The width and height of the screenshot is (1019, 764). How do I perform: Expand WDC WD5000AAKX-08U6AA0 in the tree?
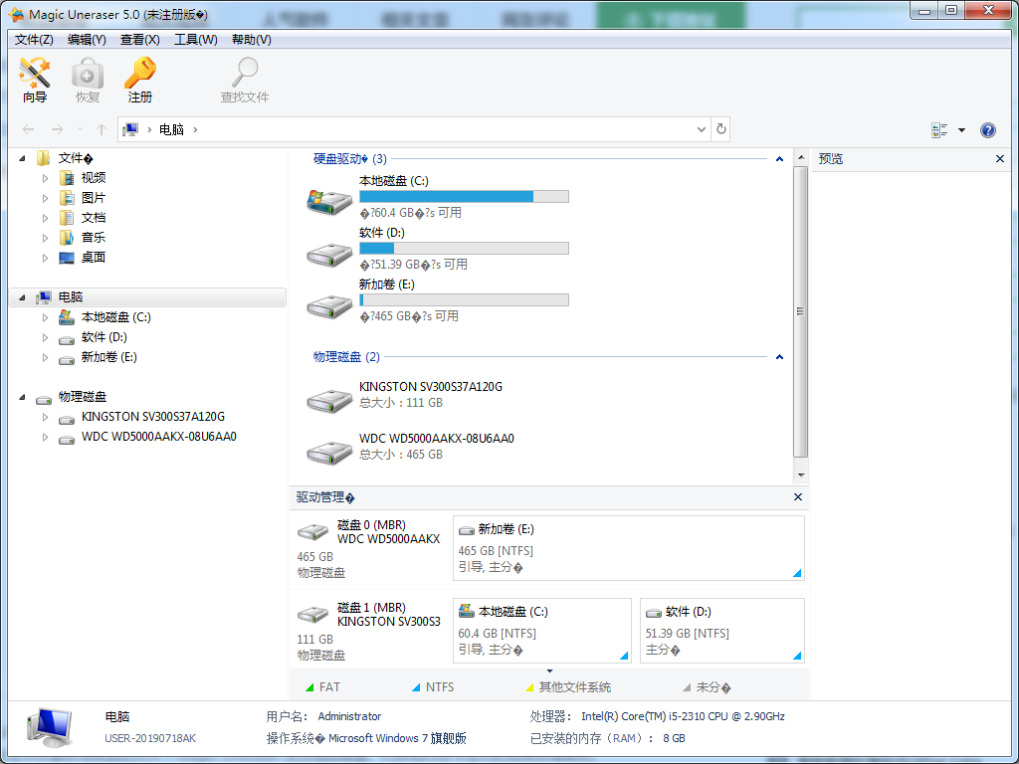point(45,438)
